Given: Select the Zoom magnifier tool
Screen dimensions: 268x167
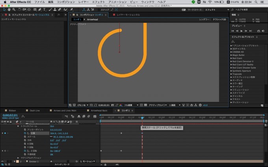Looking at the screenshot, I should (x=14, y=9).
